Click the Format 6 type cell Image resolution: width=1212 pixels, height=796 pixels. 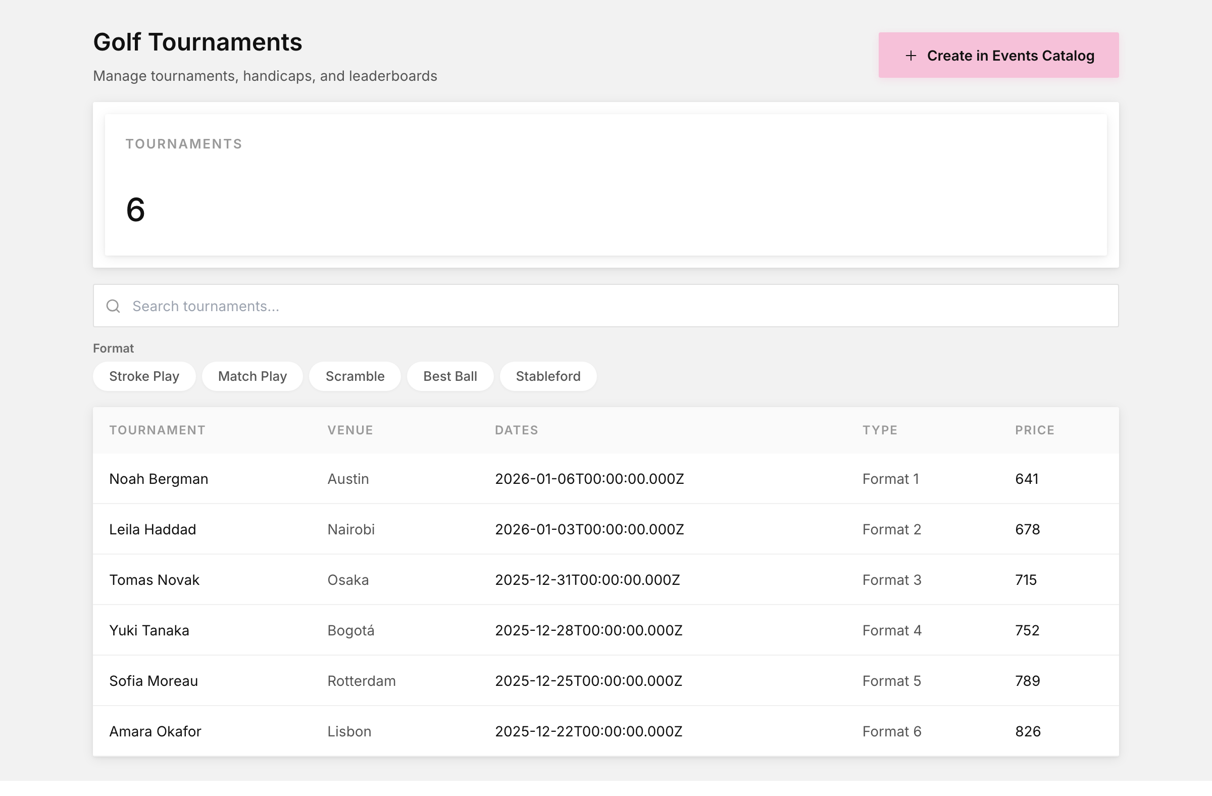[892, 731]
